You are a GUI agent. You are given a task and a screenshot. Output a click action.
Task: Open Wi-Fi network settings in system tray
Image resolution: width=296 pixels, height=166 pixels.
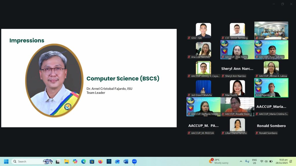point(262,161)
